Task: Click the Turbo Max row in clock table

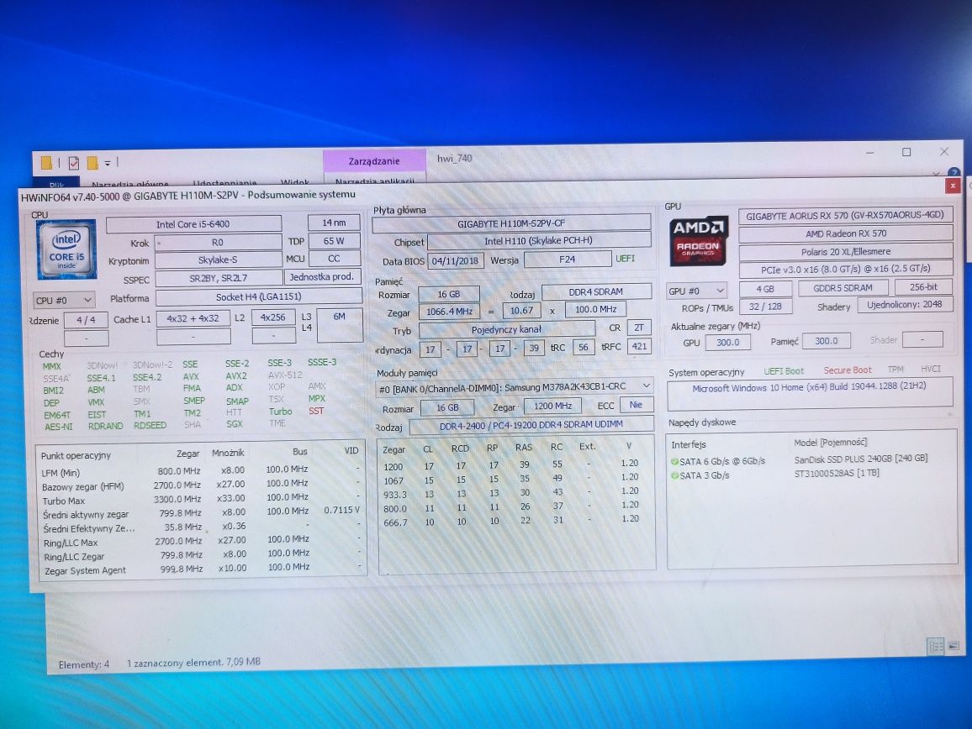Action: point(200,499)
